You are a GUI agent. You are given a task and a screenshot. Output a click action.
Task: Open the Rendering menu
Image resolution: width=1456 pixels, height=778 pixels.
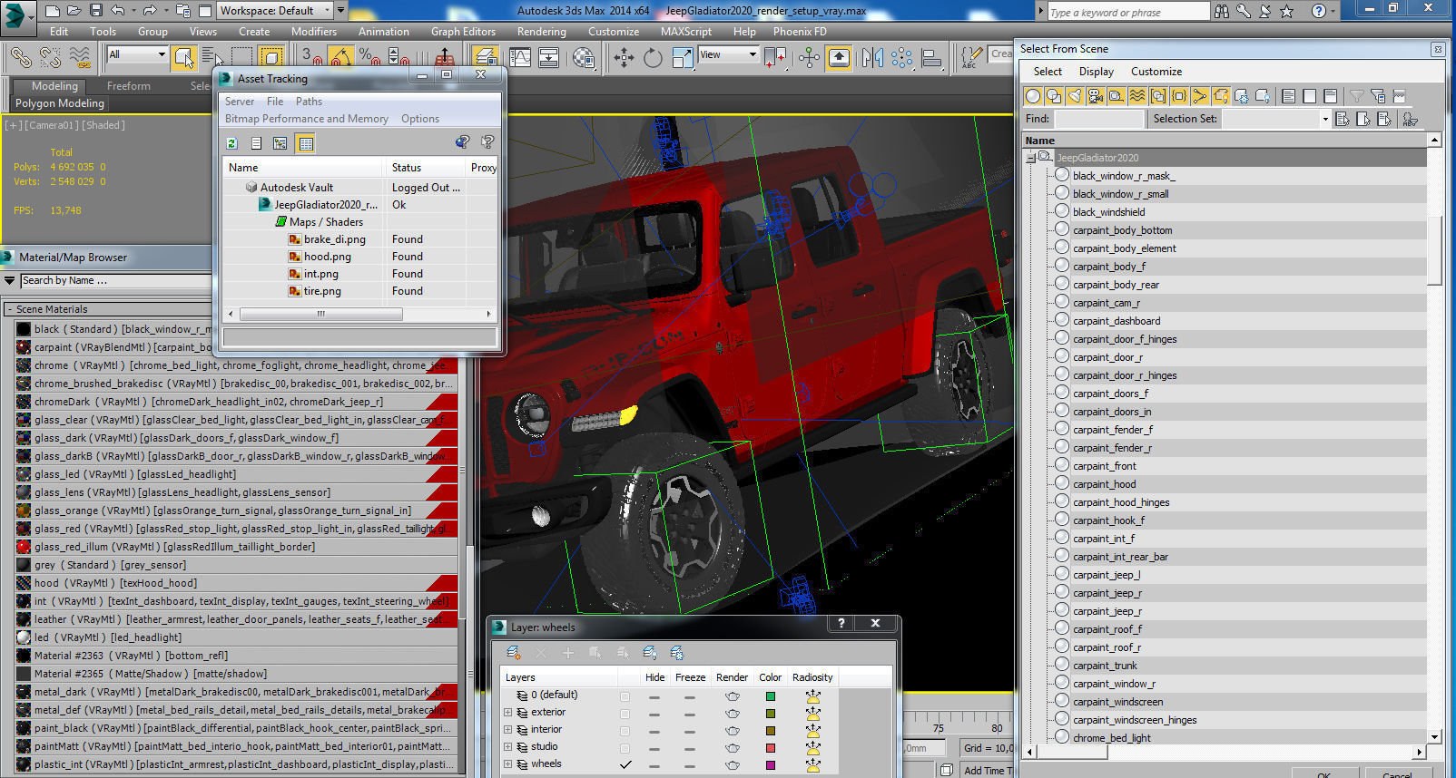click(541, 31)
